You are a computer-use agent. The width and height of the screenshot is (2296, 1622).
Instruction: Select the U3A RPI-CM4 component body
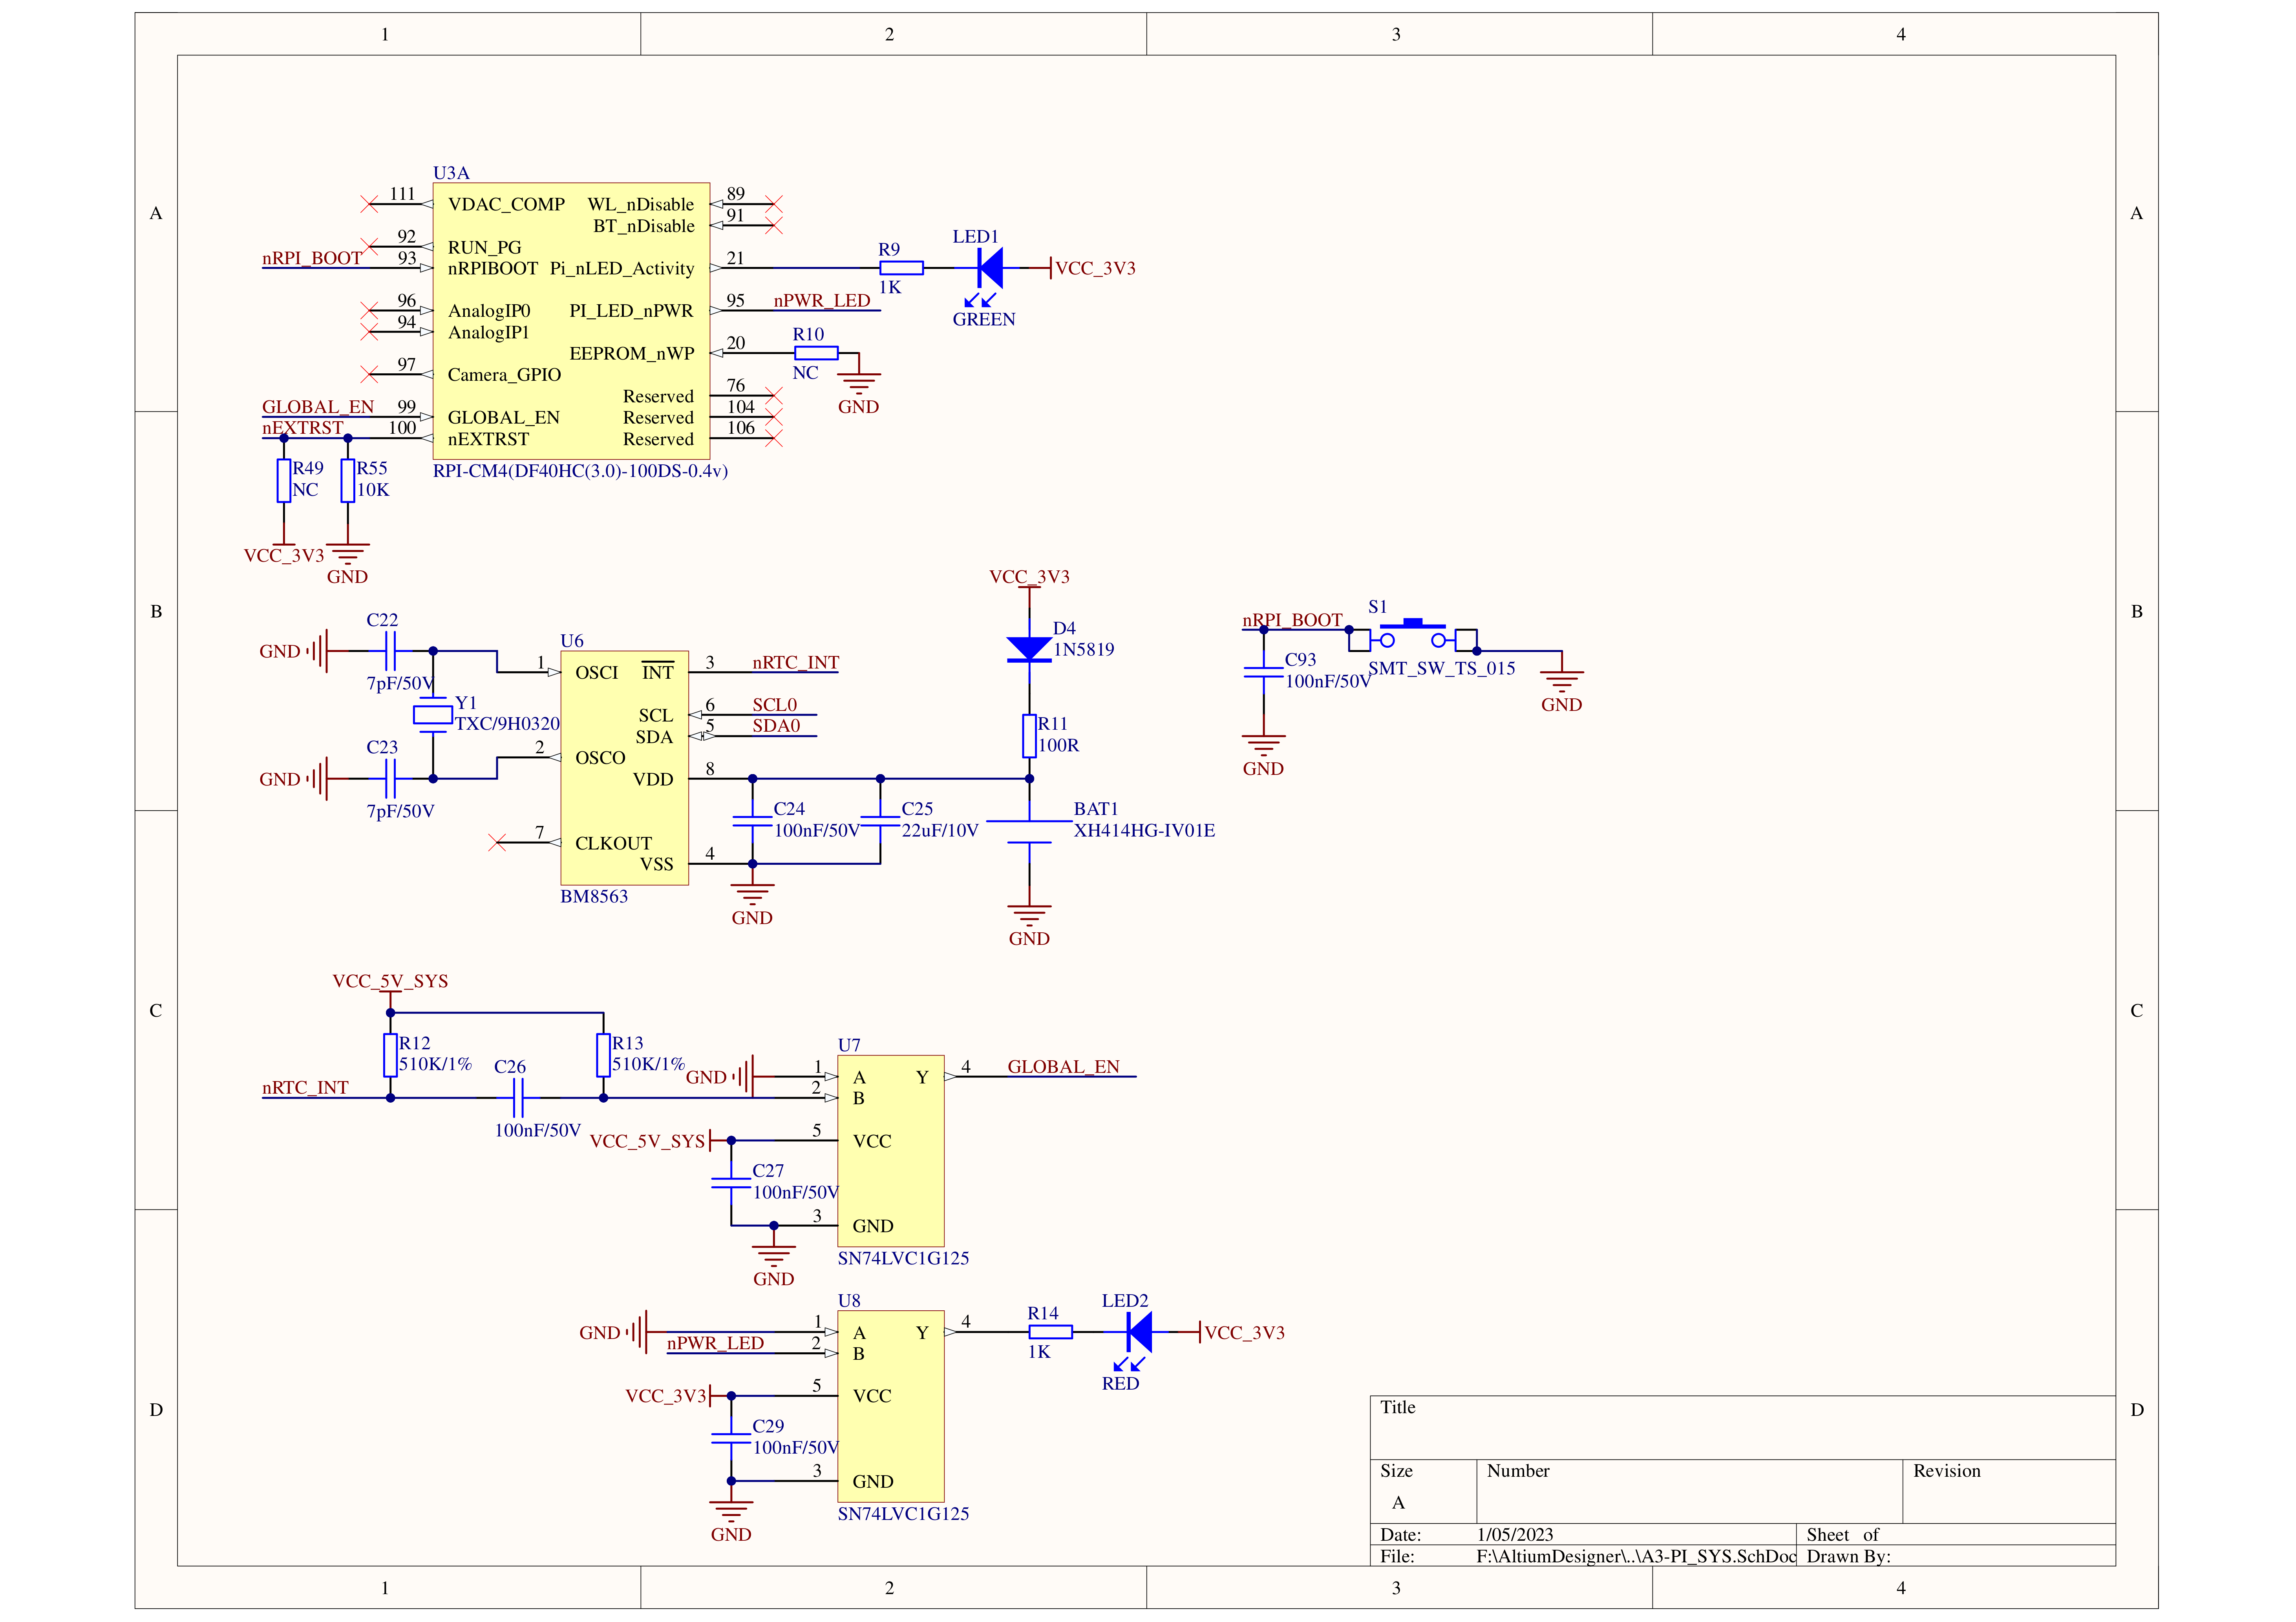(571, 321)
